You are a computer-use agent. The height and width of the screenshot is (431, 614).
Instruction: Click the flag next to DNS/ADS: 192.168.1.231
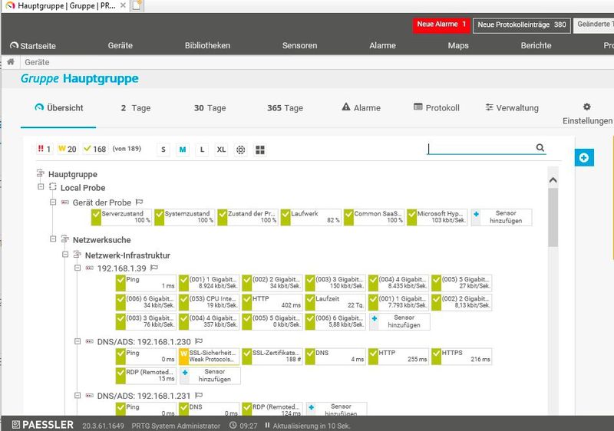[199, 396]
